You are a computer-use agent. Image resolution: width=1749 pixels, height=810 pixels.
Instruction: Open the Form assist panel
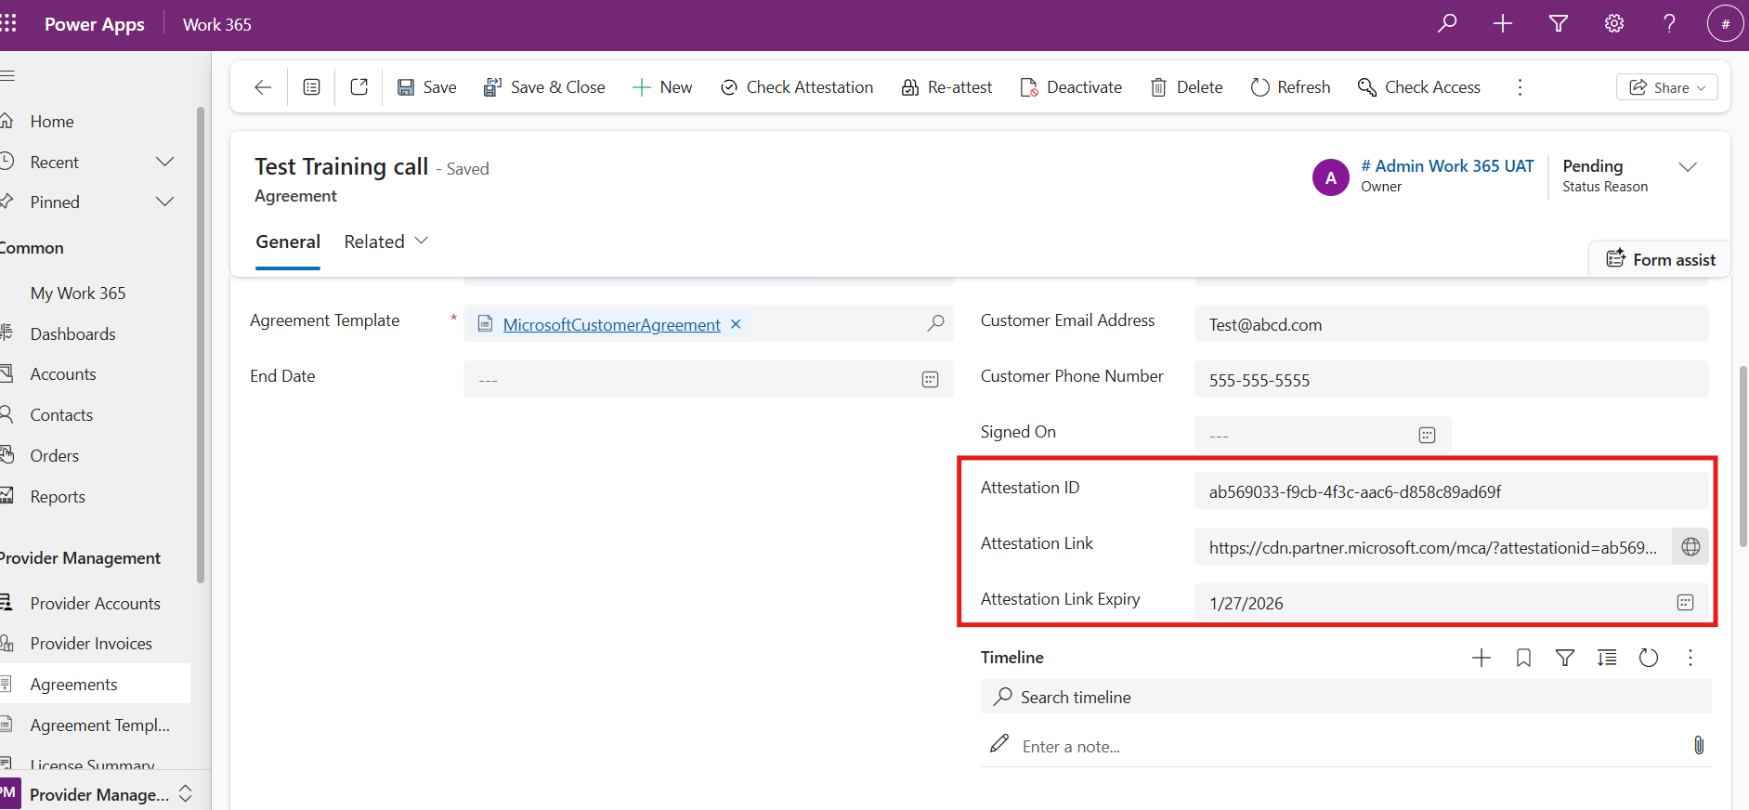(1661, 259)
